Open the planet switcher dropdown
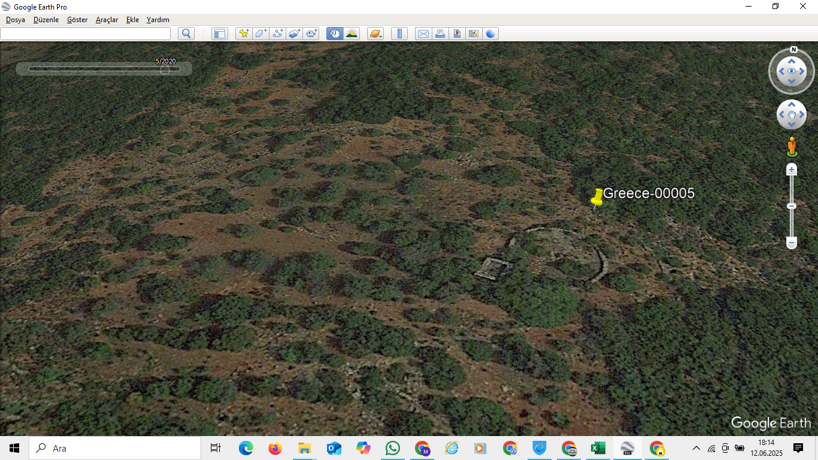This screenshot has height=460, width=818. coord(375,34)
